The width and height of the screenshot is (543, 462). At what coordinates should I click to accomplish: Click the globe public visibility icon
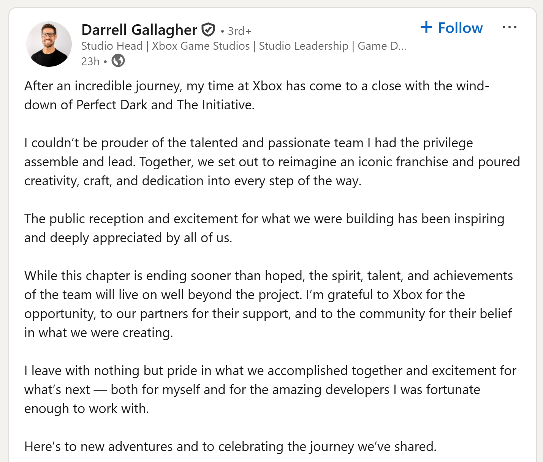pyautogui.click(x=118, y=60)
